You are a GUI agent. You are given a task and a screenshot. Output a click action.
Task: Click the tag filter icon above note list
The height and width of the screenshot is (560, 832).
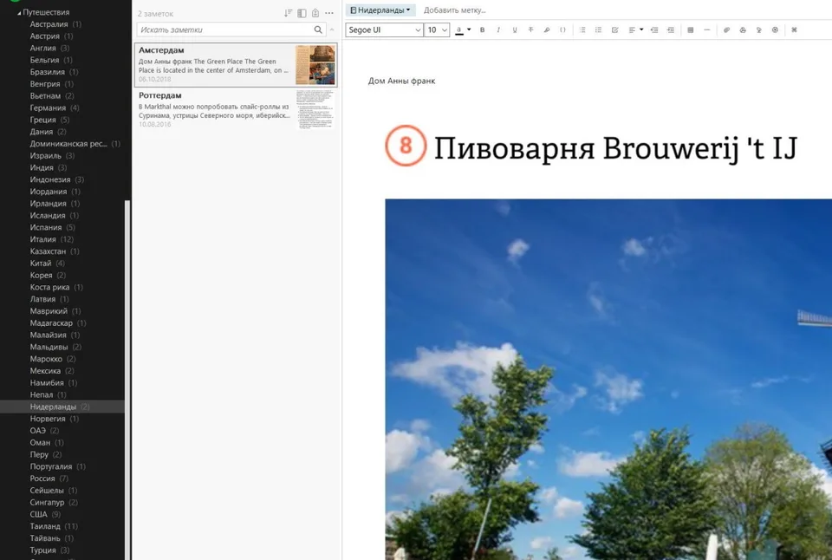315,13
